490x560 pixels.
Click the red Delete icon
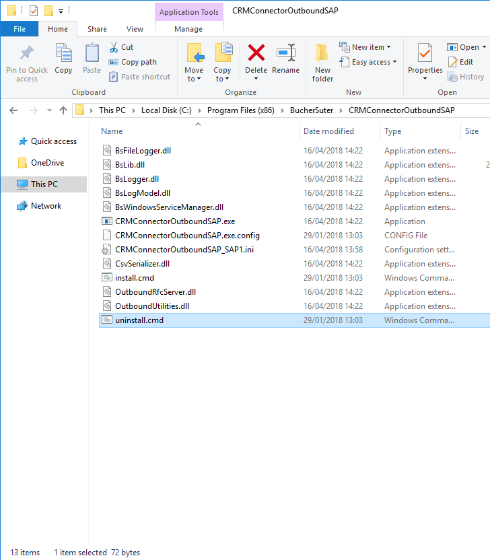tap(256, 53)
